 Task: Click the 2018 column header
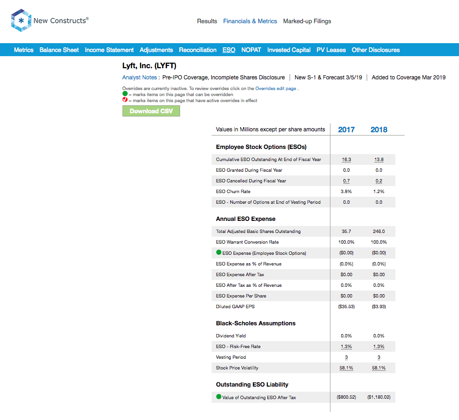coord(379,129)
